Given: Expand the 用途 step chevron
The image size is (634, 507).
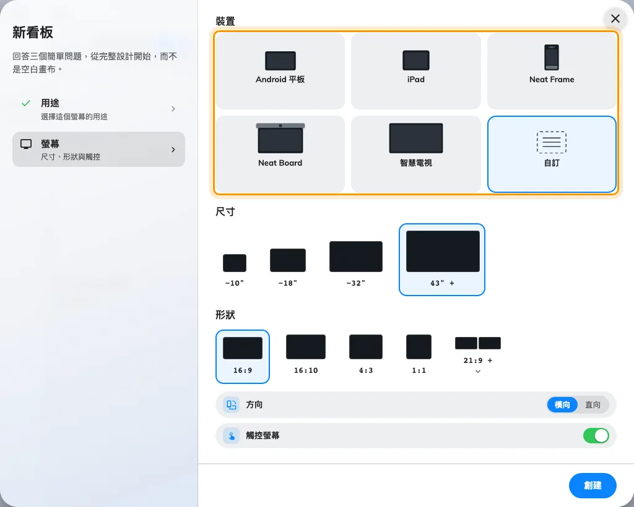Looking at the screenshot, I should coord(173,109).
